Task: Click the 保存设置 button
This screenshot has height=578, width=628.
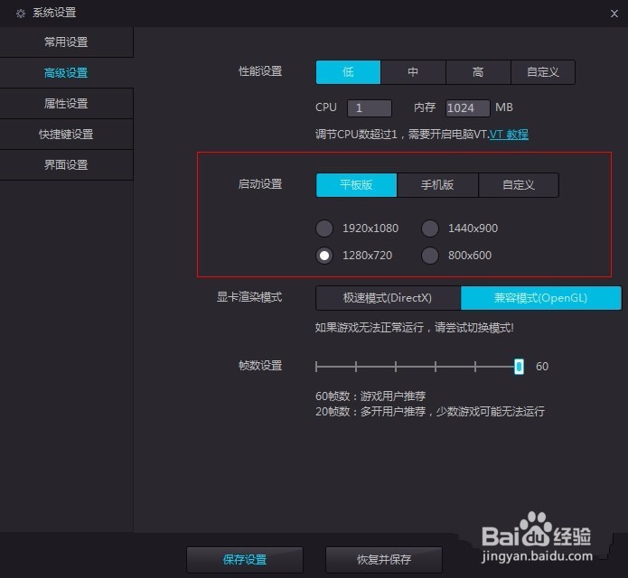Action: click(x=245, y=560)
